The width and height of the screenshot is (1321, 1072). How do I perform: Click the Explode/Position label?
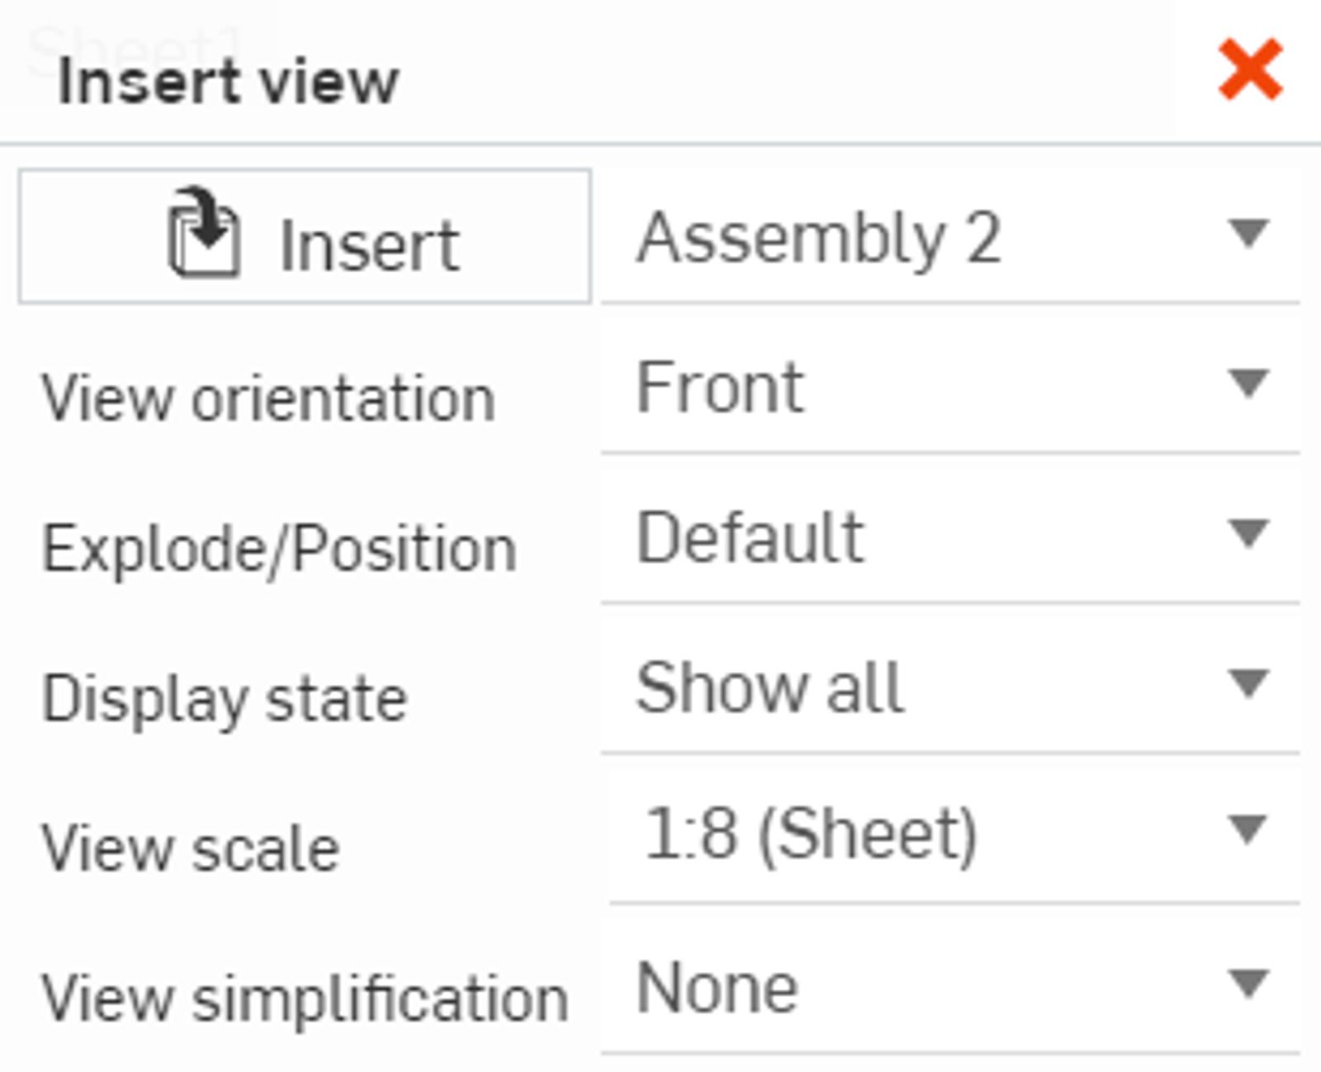(279, 549)
